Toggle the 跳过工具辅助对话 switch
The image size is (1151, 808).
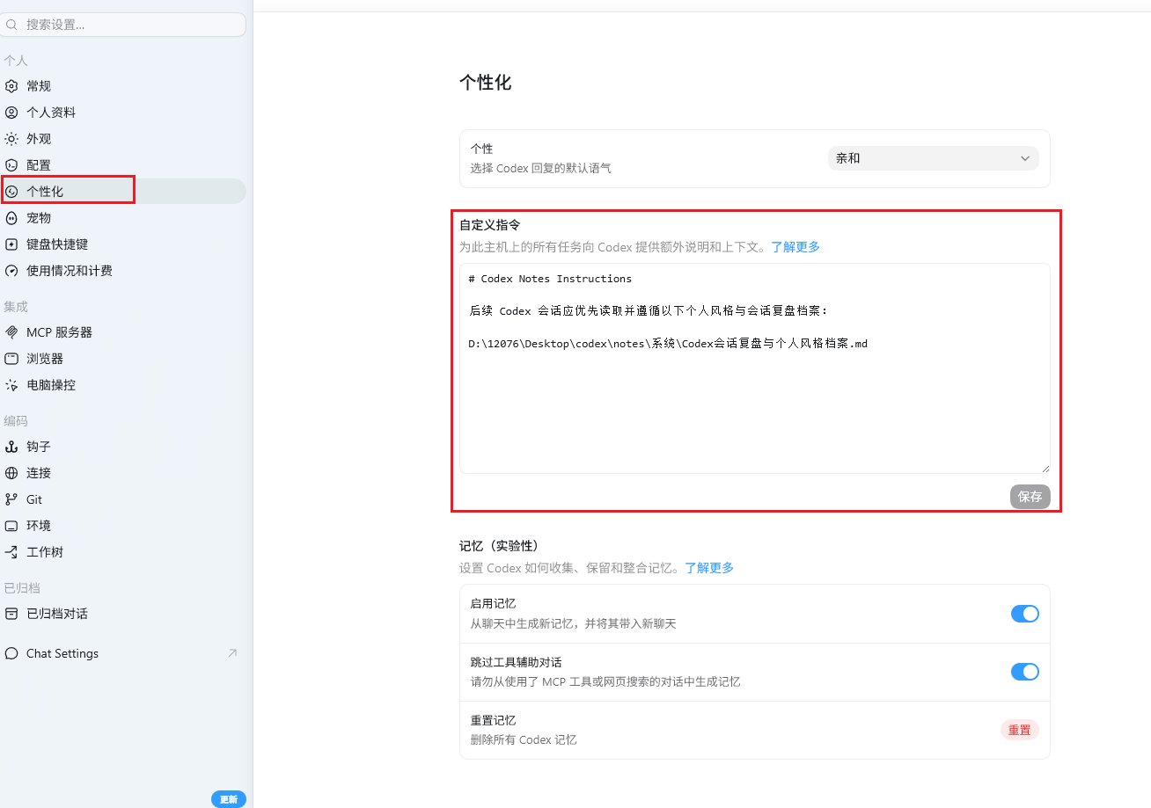tap(1024, 672)
